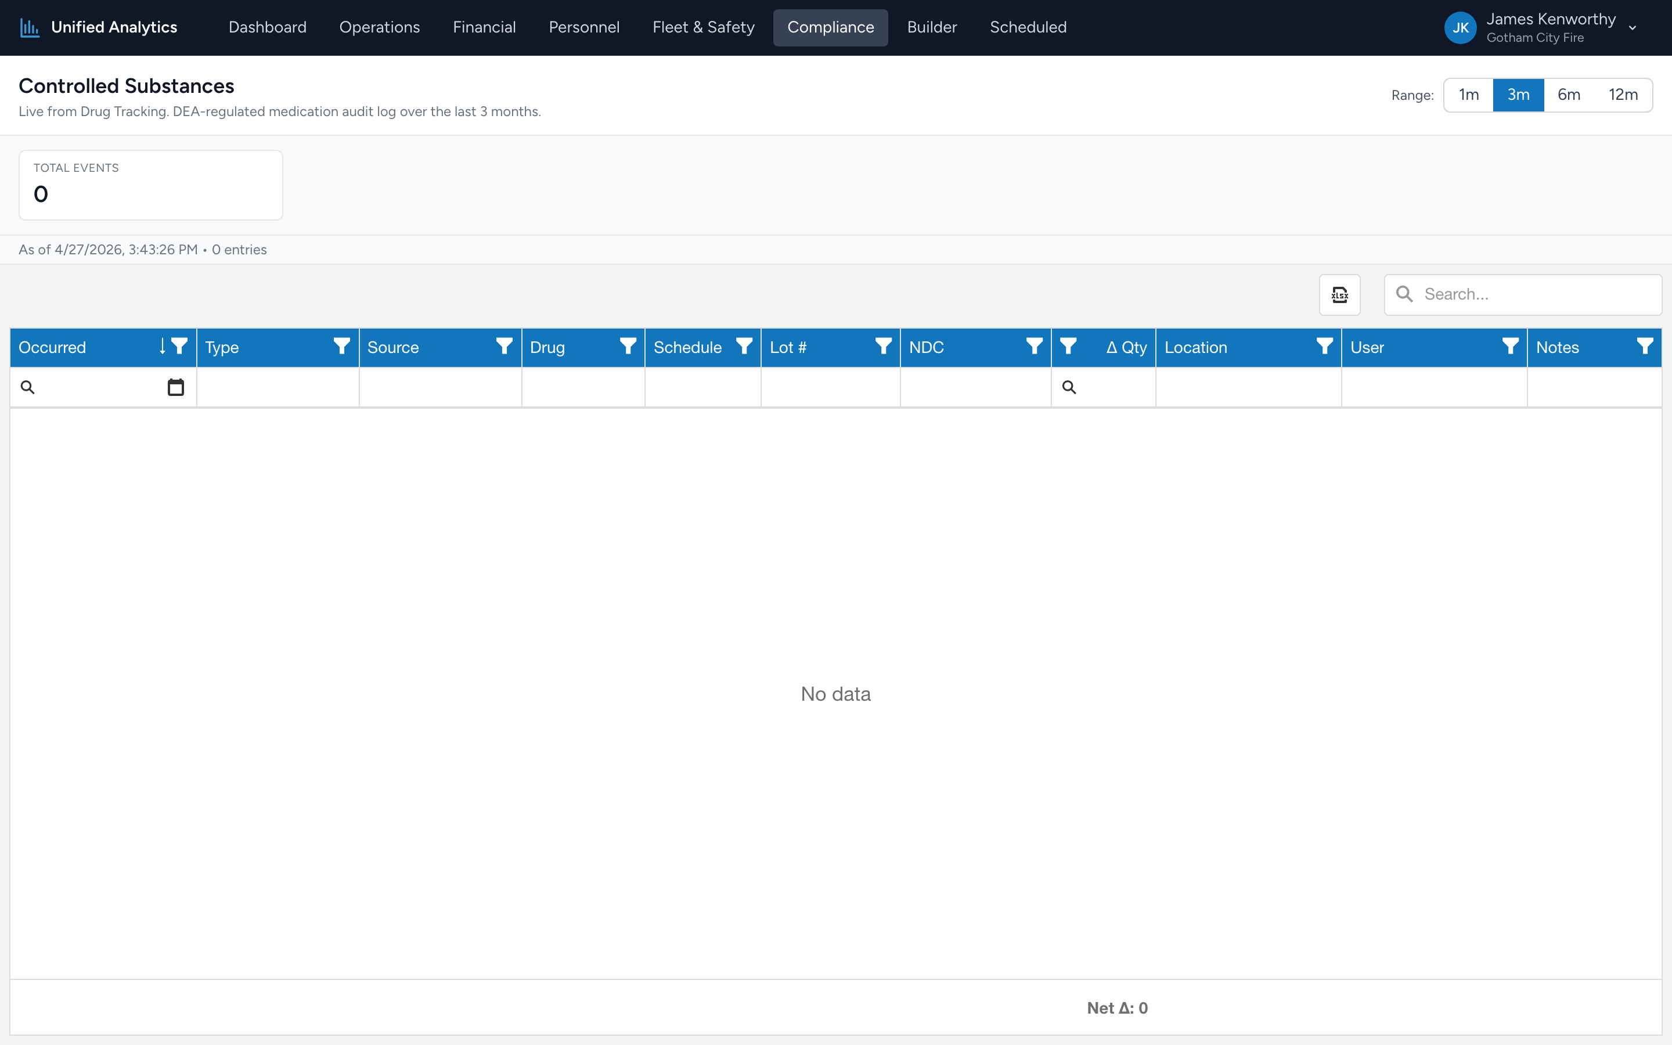Open filter for Drug column
This screenshot has height=1045, width=1672.
(628, 346)
